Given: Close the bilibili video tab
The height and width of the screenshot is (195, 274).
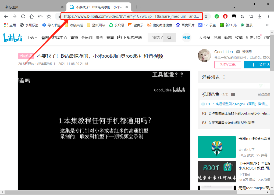Looking at the screenshot, I should [127, 7].
